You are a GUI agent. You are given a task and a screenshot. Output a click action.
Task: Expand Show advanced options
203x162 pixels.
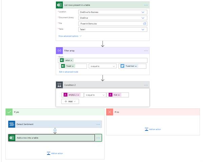[70, 36]
